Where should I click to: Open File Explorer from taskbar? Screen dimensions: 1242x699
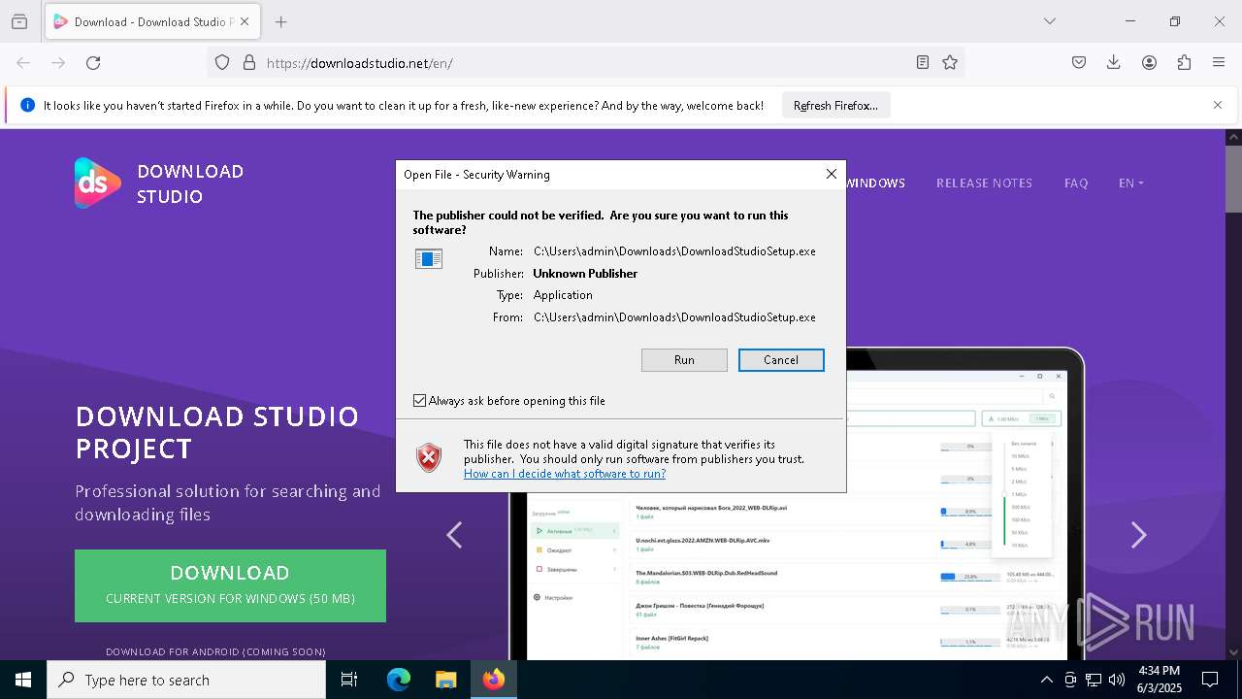pyautogui.click(x=445, y=680)
